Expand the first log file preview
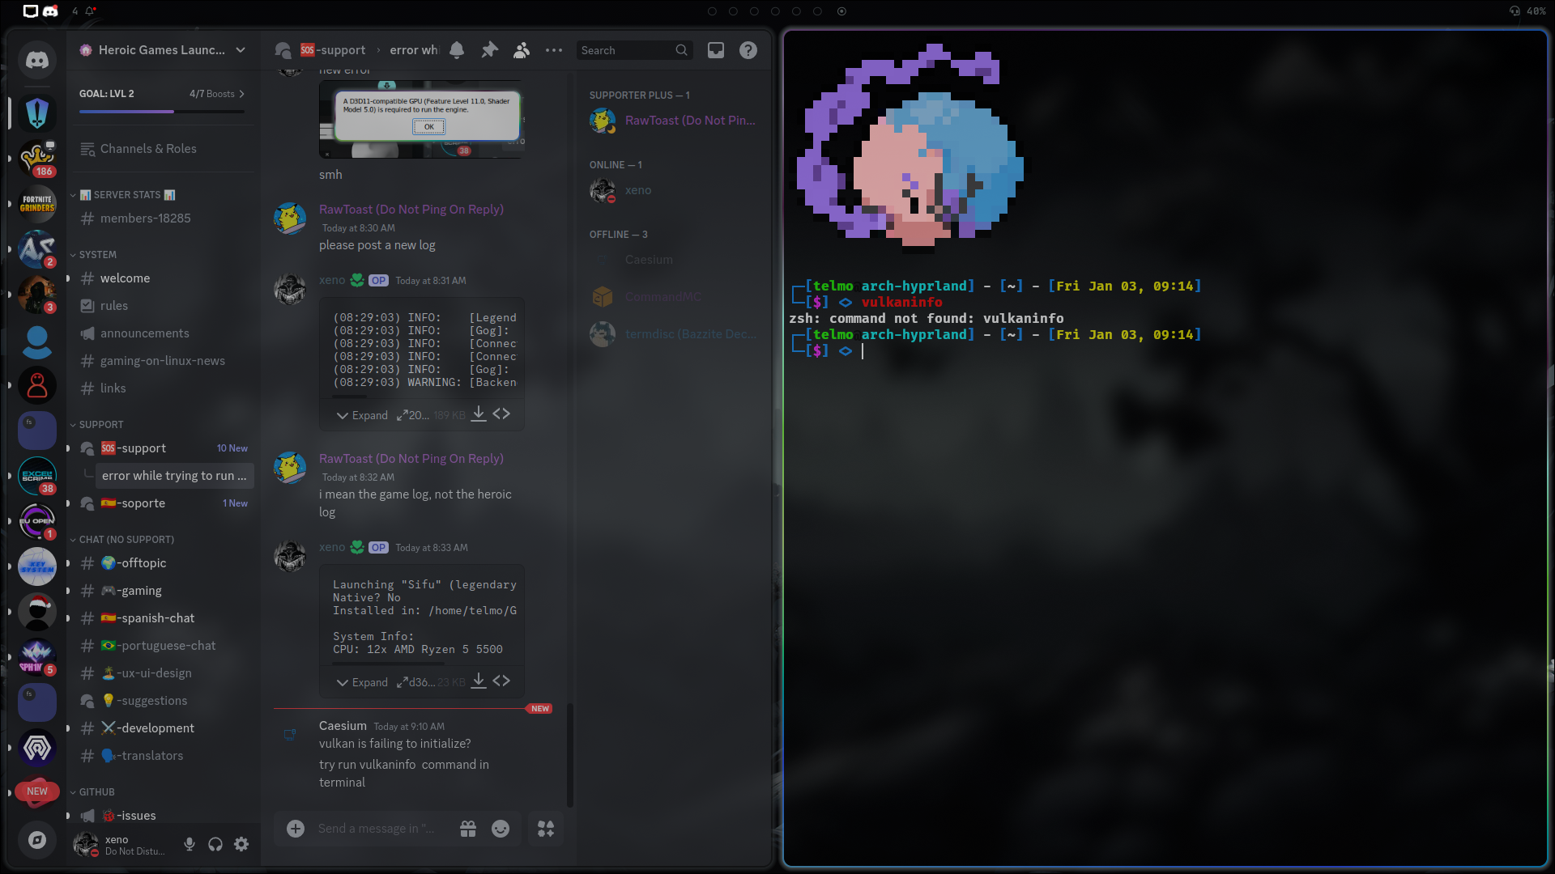 [x=362, y=415]
